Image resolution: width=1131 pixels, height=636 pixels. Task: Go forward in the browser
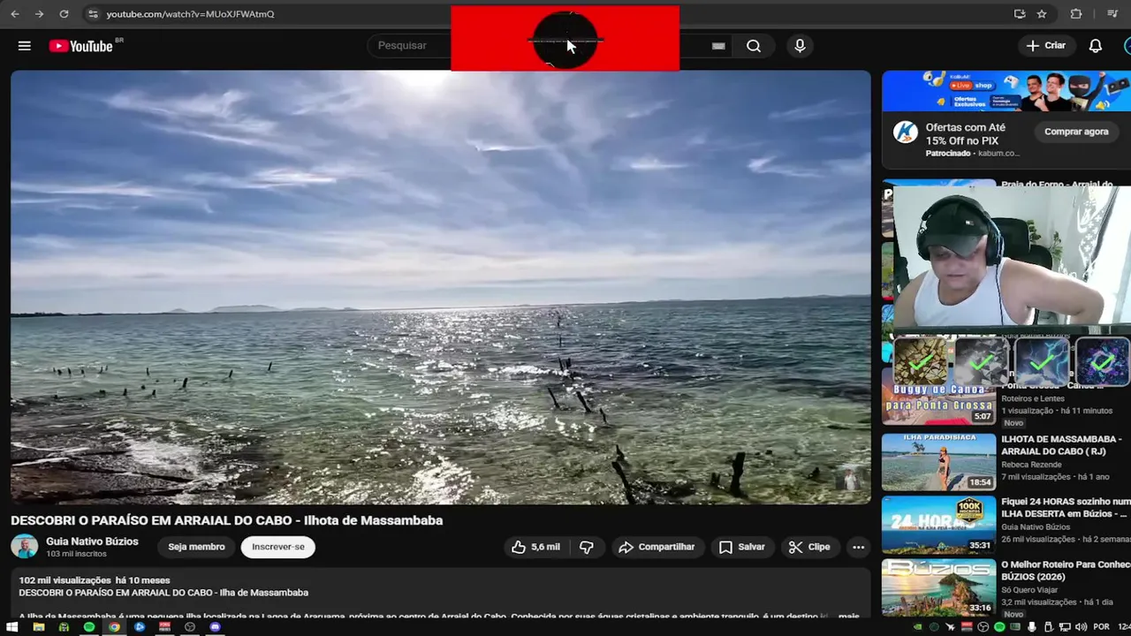(x=39, y=14)
